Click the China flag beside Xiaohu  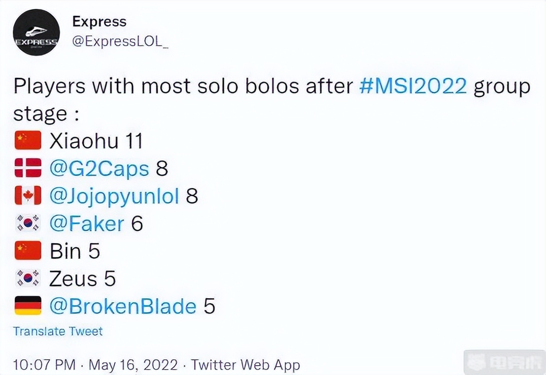pyautogui.click(x=28, y=141)
